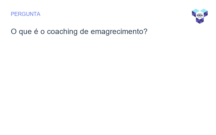
Task: Click the final "A" of PERGUNTA
Action: pos(38,14)
